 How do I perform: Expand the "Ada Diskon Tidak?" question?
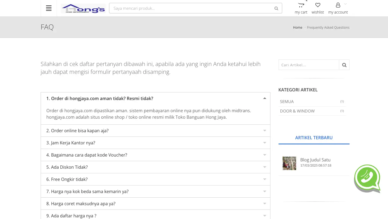tap(155, 167)
